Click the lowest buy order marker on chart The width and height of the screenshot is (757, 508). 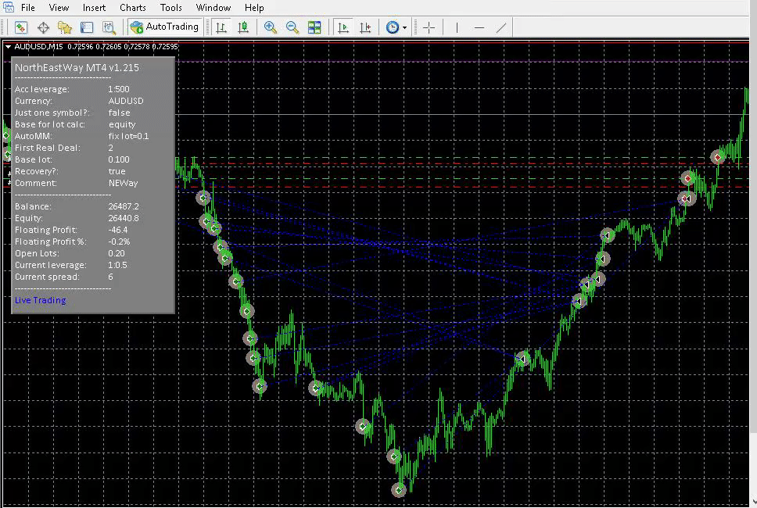coord(399,490)
